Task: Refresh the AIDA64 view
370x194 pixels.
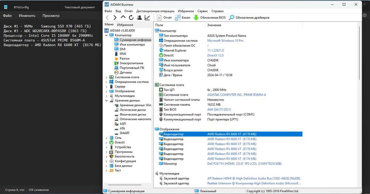Action: (131, 18)
